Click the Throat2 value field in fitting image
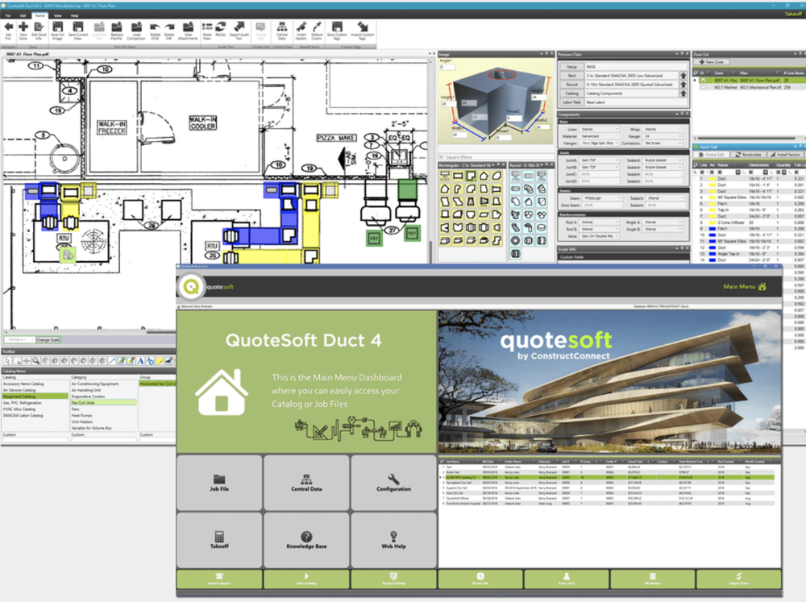This screenshot has height=602, width=806. pos(514,118)
